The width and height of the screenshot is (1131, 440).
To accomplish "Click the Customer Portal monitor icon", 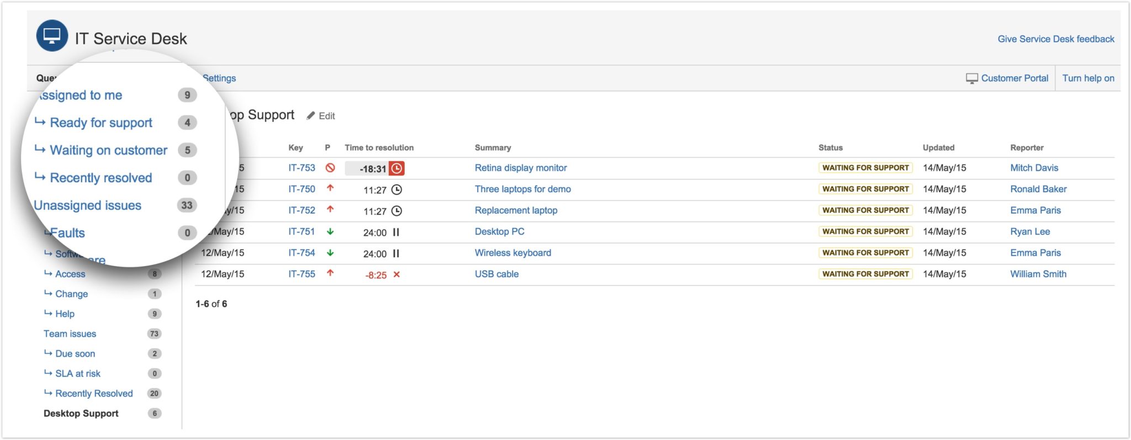I will coord(972,78).
